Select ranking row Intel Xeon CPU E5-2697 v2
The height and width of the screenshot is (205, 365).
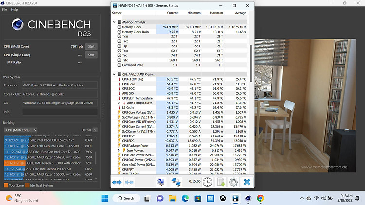point(48,140)
